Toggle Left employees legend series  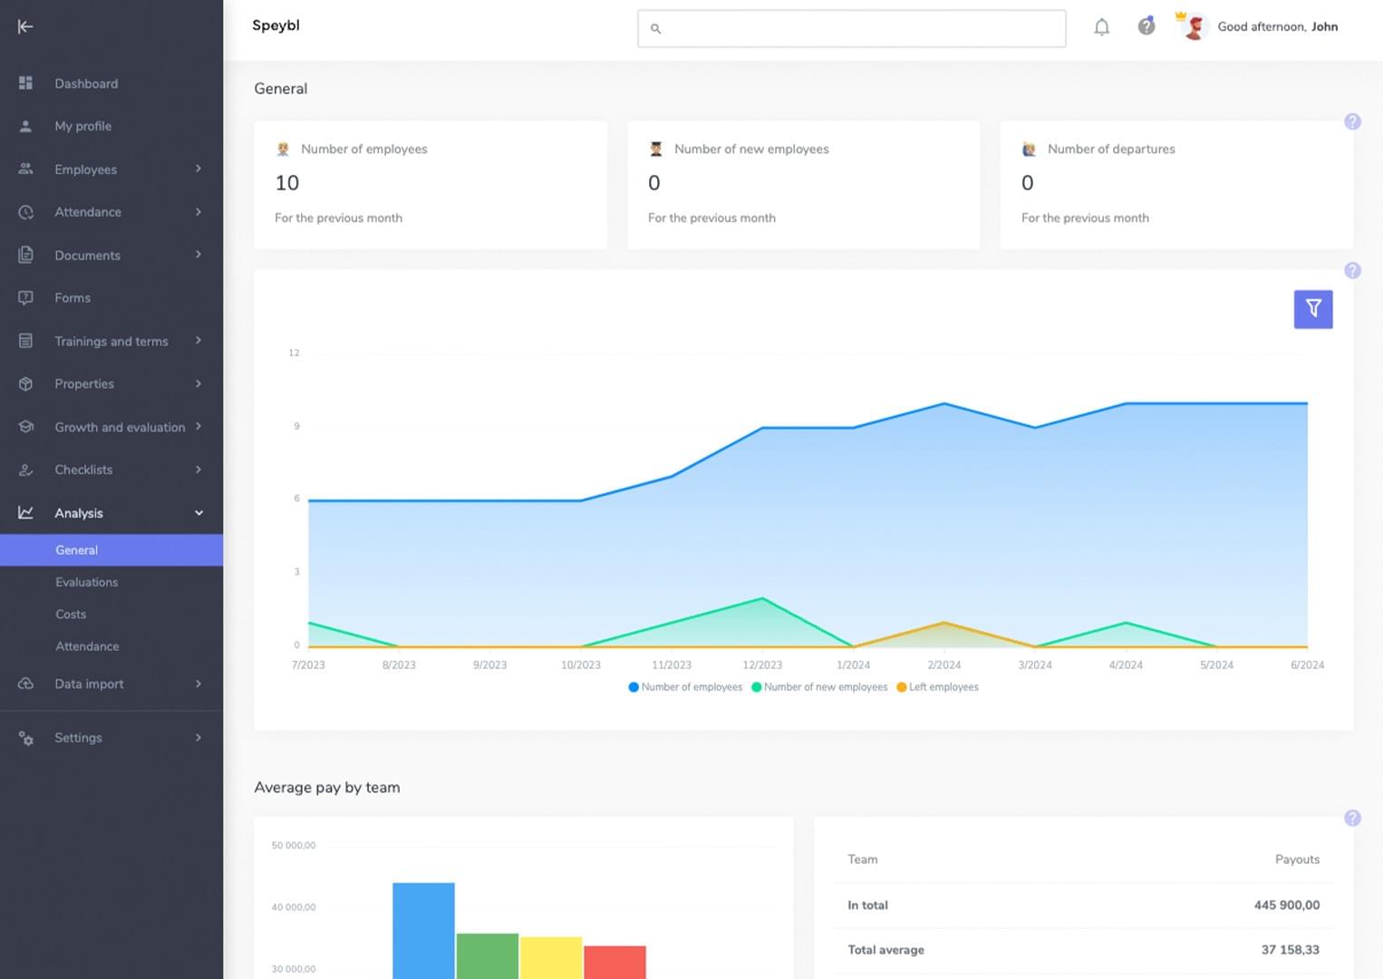(937, 687)
